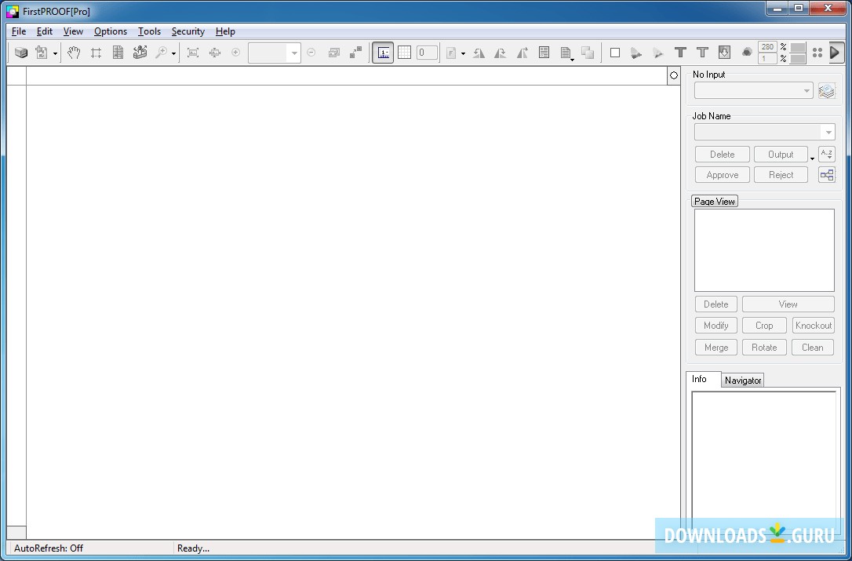The image size is (852, 561).
Task: Click the Reject button
Action: 781,175
